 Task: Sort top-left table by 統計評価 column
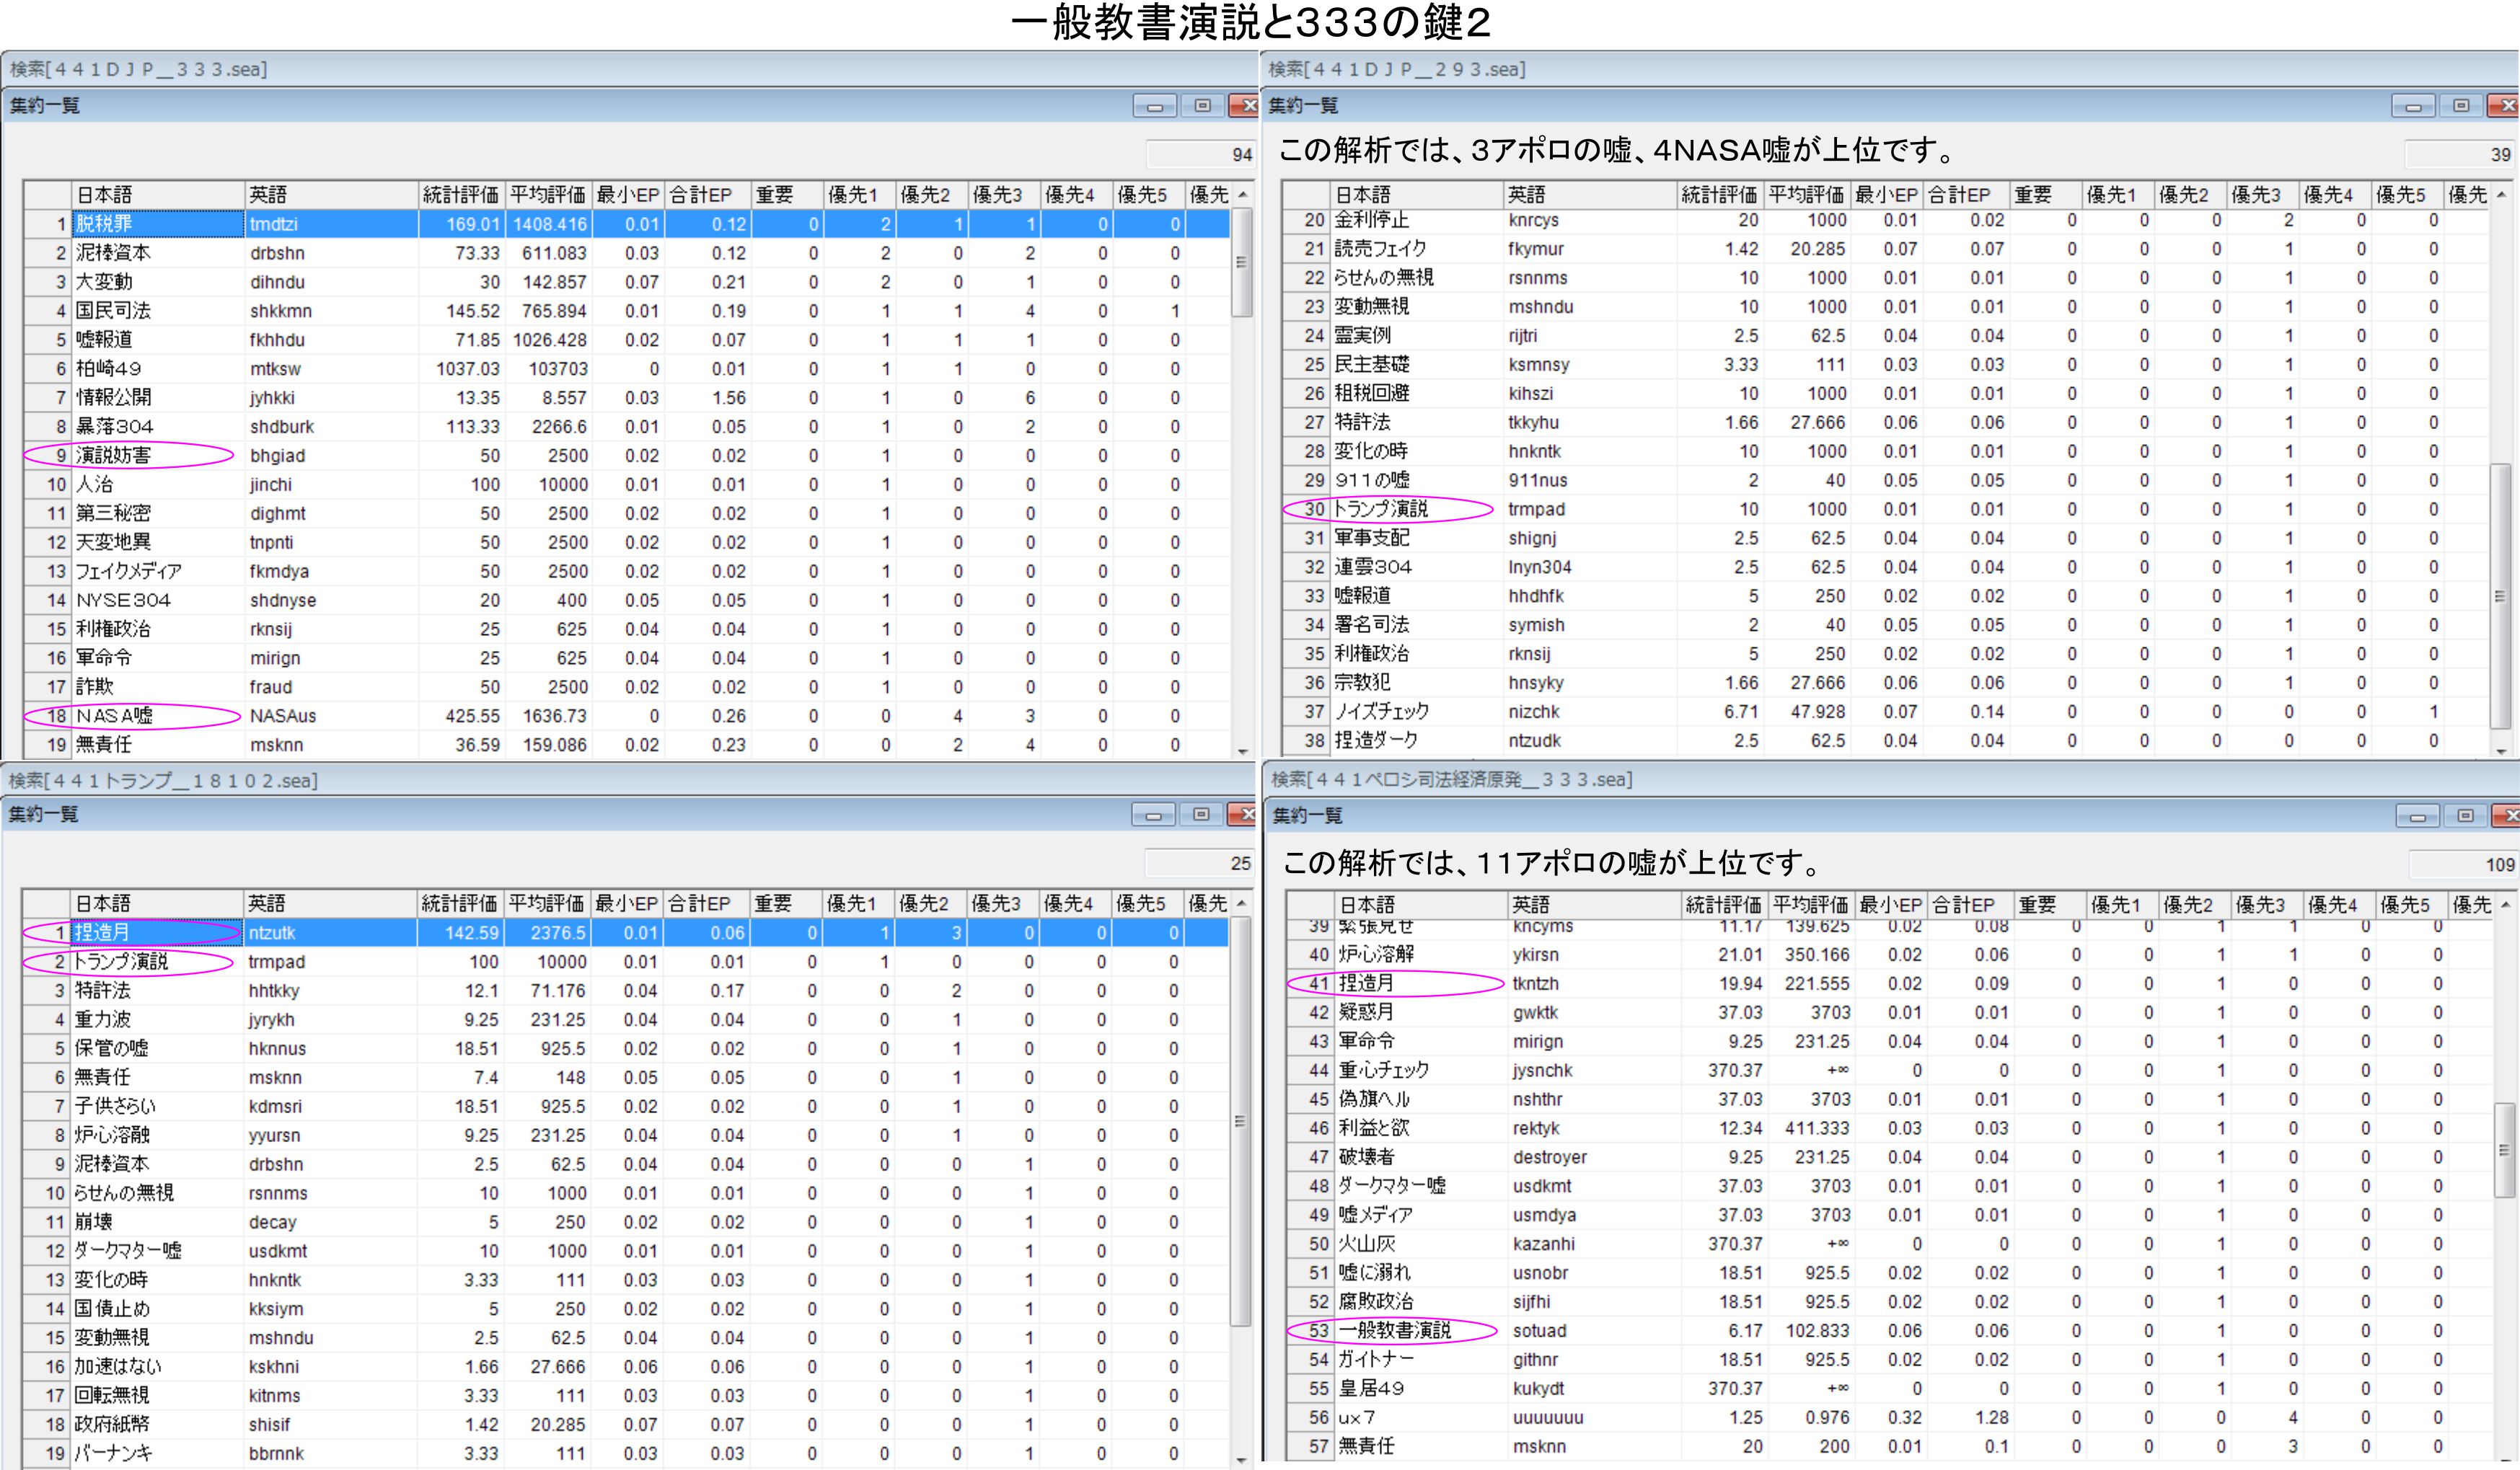460,195
